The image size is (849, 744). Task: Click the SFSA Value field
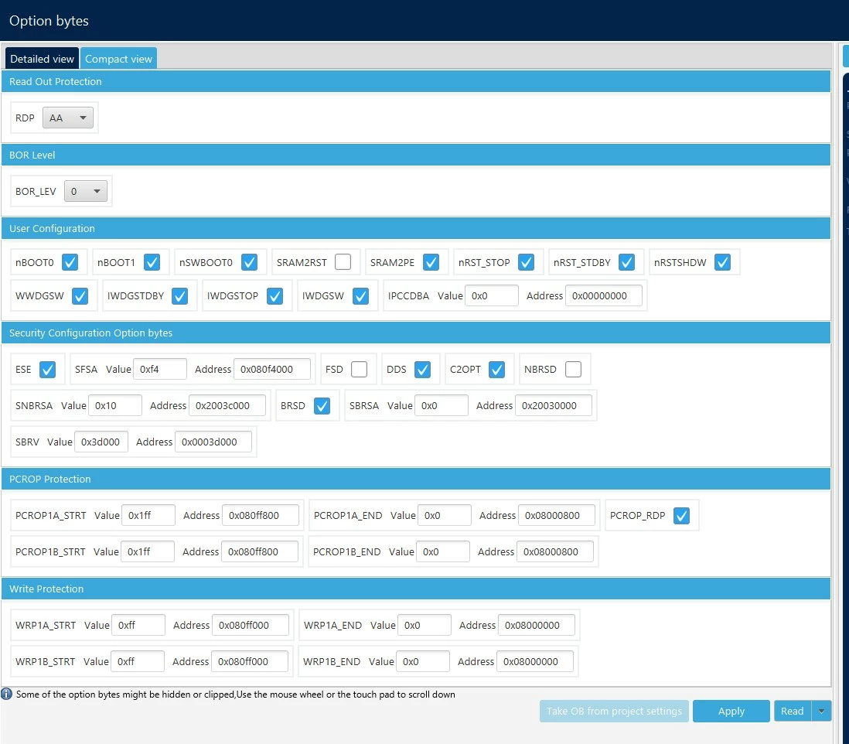[x=160, y=369]
